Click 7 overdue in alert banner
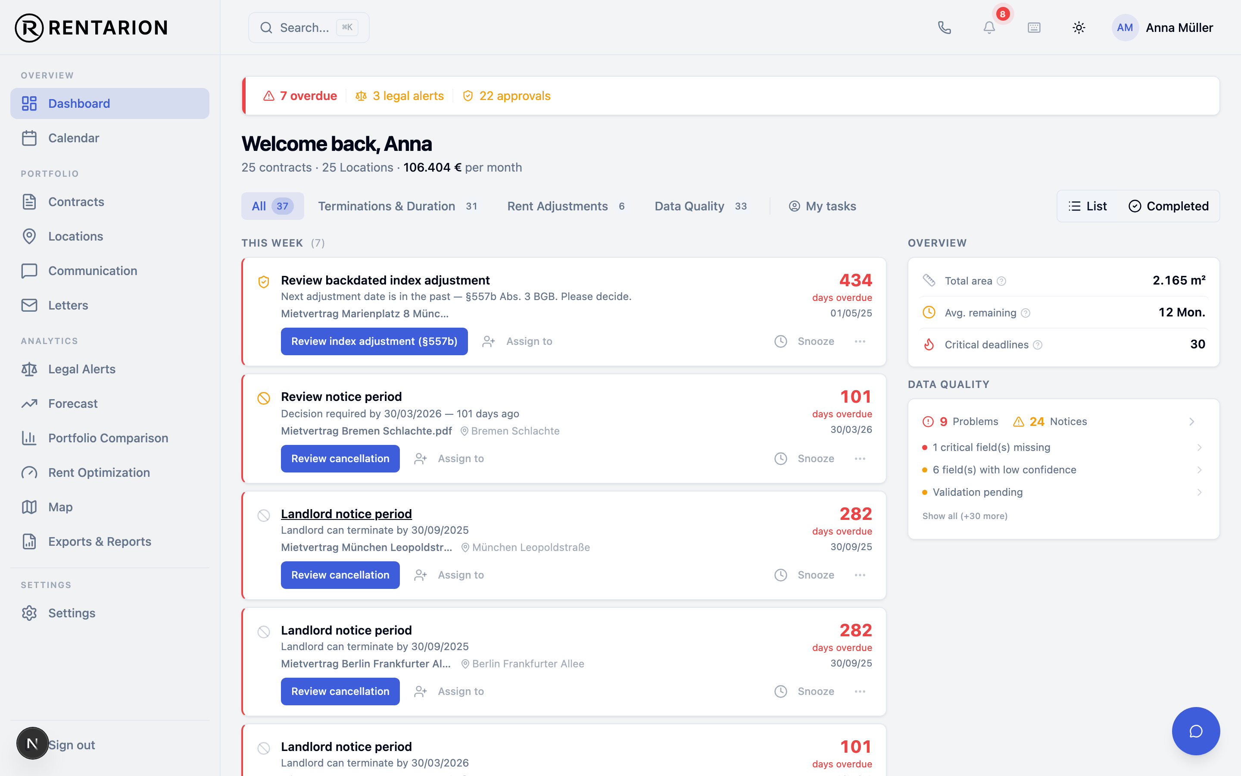Image resolution: width=1241 pixels, height=776 pixels. [300, 96]
